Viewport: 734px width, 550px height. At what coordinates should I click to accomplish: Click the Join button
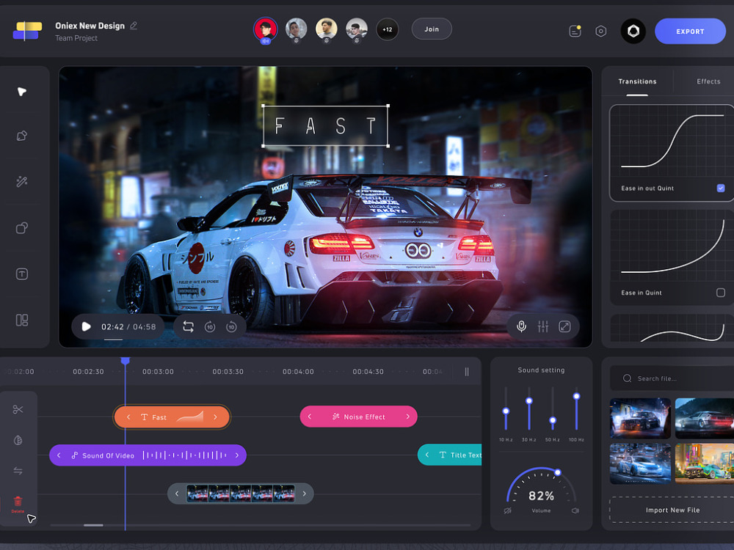pos(432,29)
